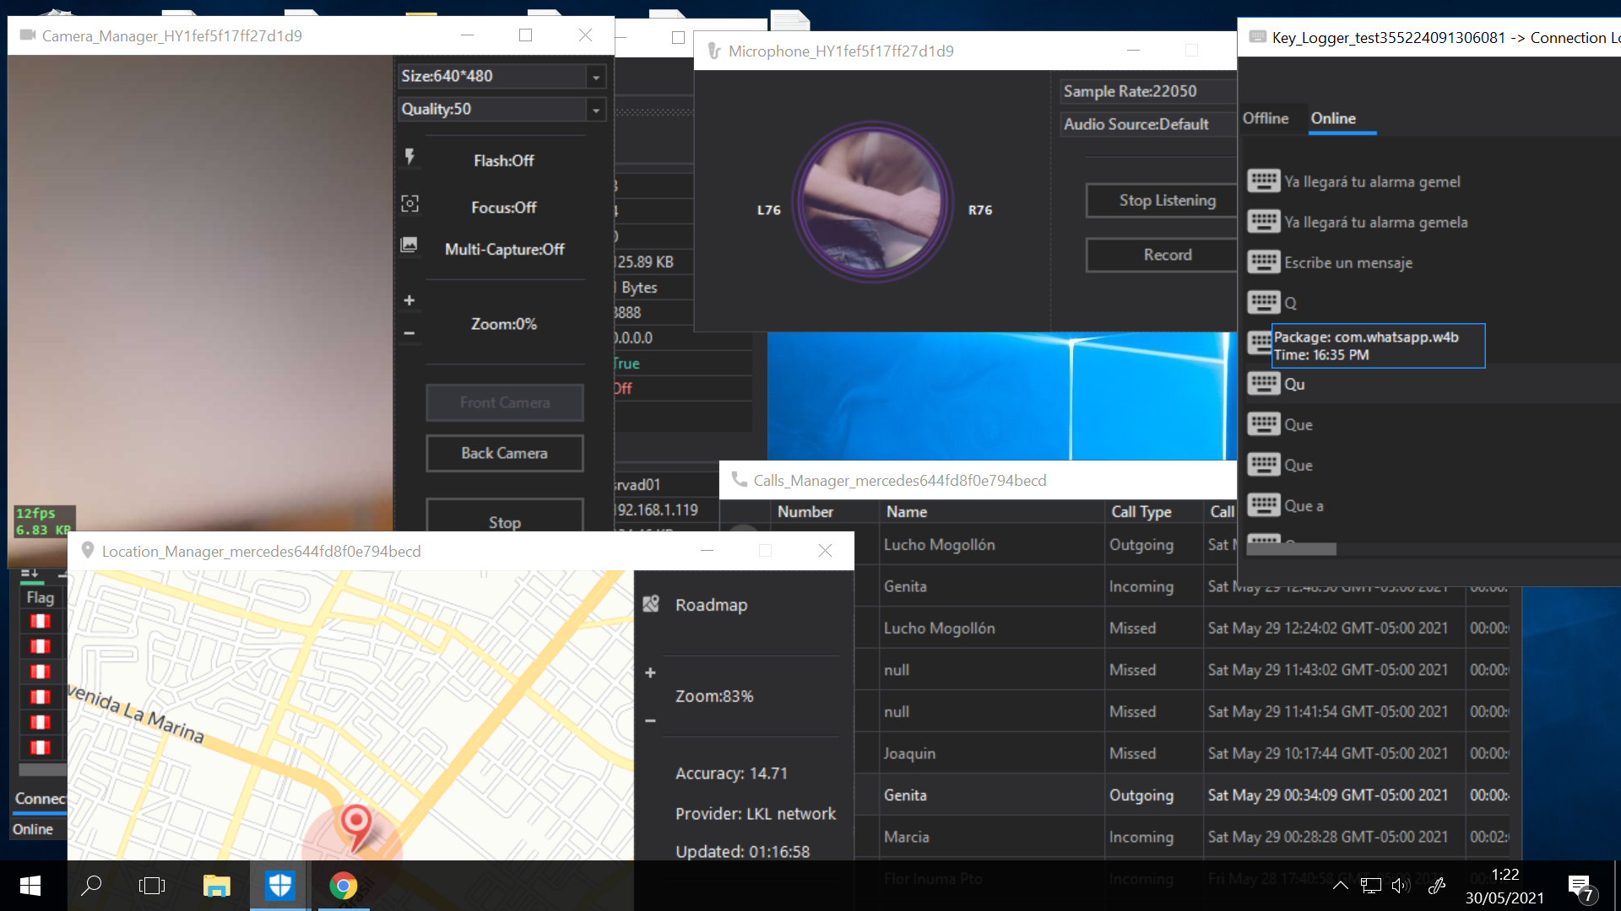The image size is (1621, 911).
Task: Select Marcia incoming call row
Action: coord(1182,837)
